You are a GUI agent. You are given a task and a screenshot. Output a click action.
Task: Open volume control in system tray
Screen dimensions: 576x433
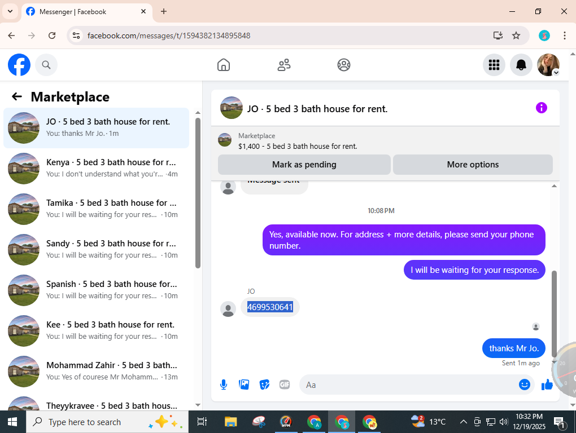504,422
